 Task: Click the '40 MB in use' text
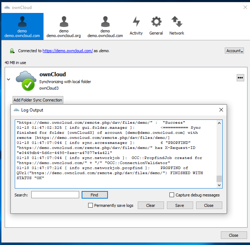tap(15, 63)
